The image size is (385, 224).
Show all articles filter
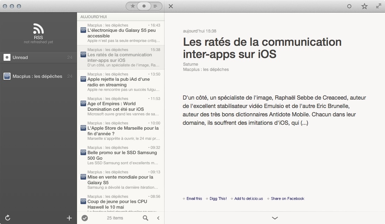point(155,6)
